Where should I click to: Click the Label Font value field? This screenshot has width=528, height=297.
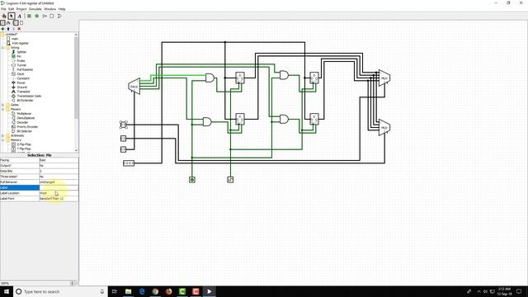pyautogui.click(x=59, y=199)
